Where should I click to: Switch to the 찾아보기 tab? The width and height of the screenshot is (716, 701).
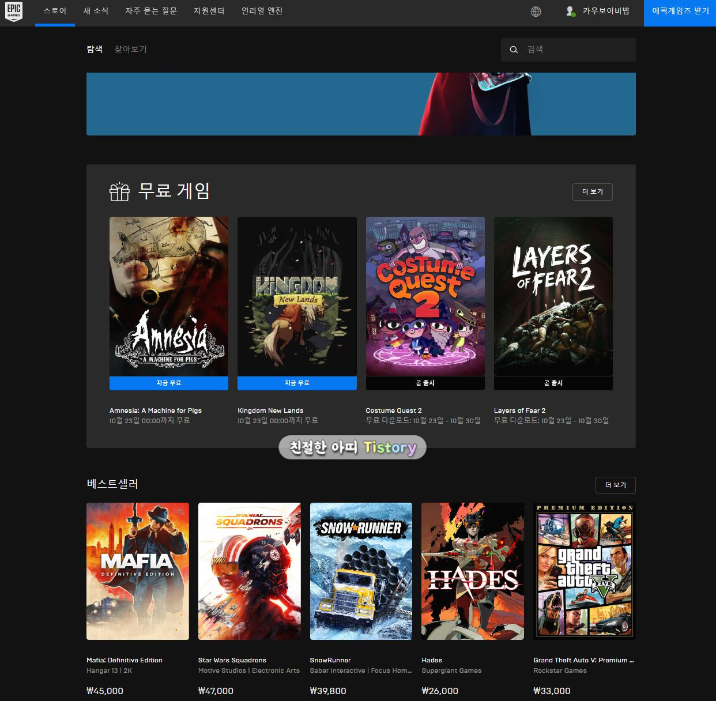(x=130, y=50)
